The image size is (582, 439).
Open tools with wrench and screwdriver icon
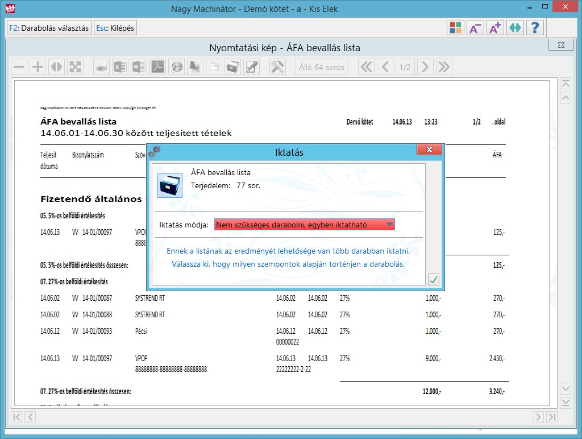coord(277,67)
